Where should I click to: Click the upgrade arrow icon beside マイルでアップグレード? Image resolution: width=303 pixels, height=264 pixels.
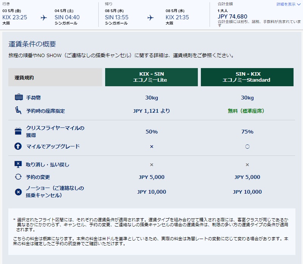click(18, 146)
